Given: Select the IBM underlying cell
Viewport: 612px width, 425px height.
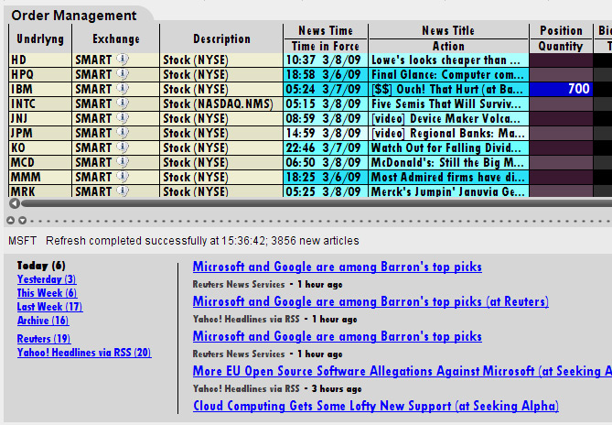Looking at the screenshot, I should coord(40,89).
